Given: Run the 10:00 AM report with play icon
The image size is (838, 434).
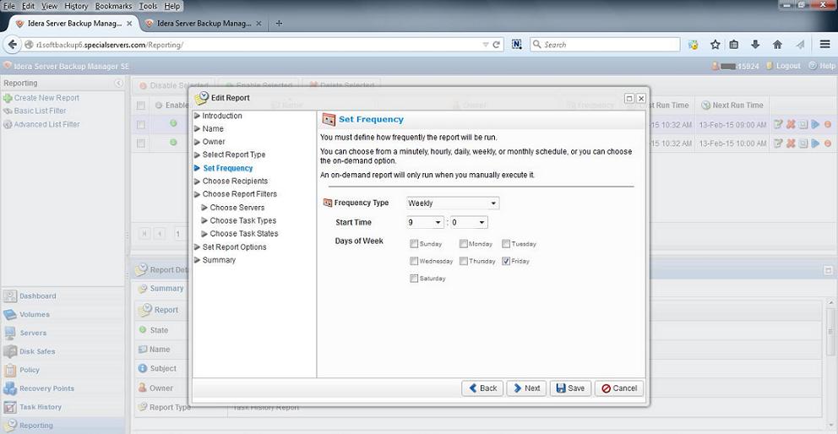Looking at the screenshot, I should click(x=815, y=144).
